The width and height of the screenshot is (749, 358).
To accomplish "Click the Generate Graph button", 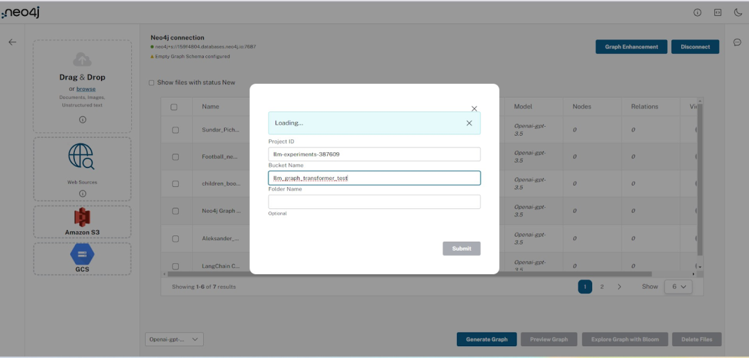I will click(486, 339).
